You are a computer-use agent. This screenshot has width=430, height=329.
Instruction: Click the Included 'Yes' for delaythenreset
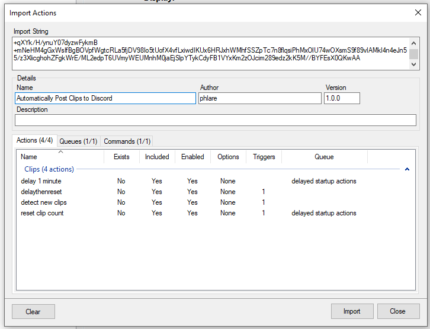point(157,192)
